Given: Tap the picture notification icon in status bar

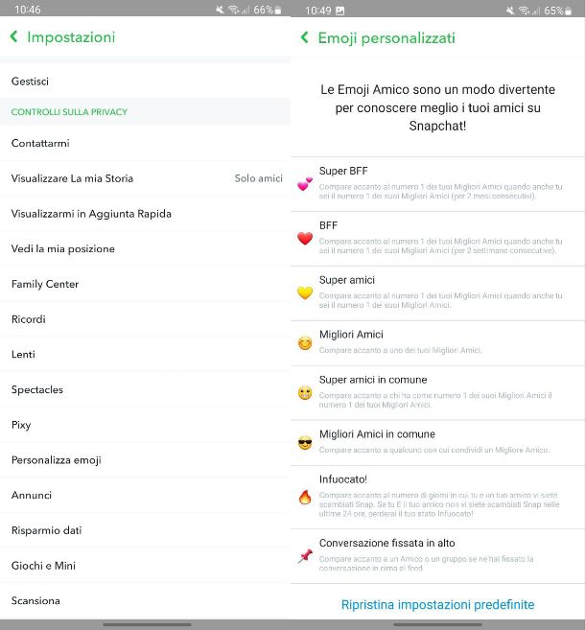Looking at the screenshot, I should tap(339, 11).
